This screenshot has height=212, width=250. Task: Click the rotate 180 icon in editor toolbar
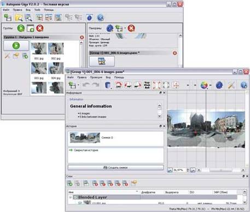point(119,85)
